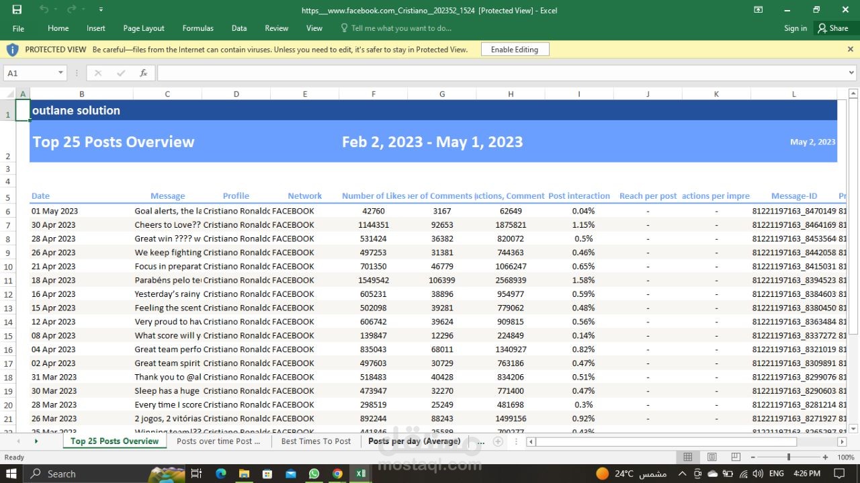Redo the action in Quick Access Toolbar
Image resolution: width=860 pixels, height=483 pixels.
pos(72,9)
